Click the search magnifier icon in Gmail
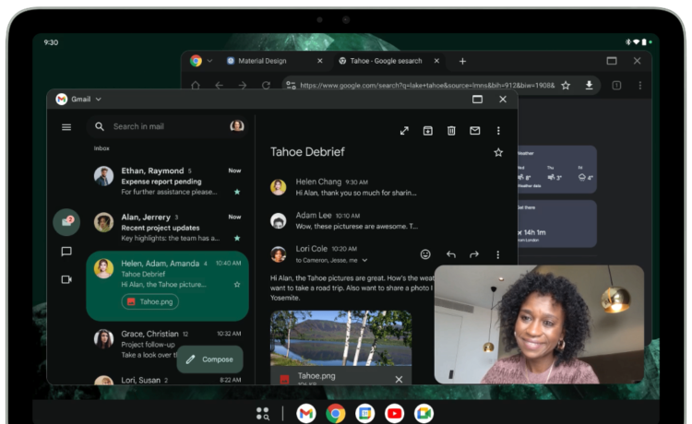The image size is (692, 424). (100, 126)
